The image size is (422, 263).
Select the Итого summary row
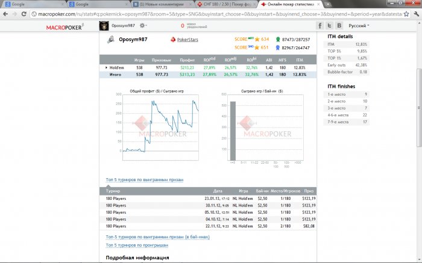(x=208, y=75)
